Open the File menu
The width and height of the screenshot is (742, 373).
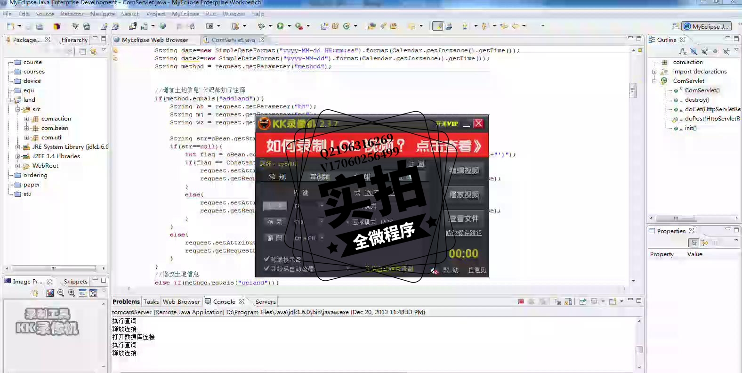click(8, 14)
